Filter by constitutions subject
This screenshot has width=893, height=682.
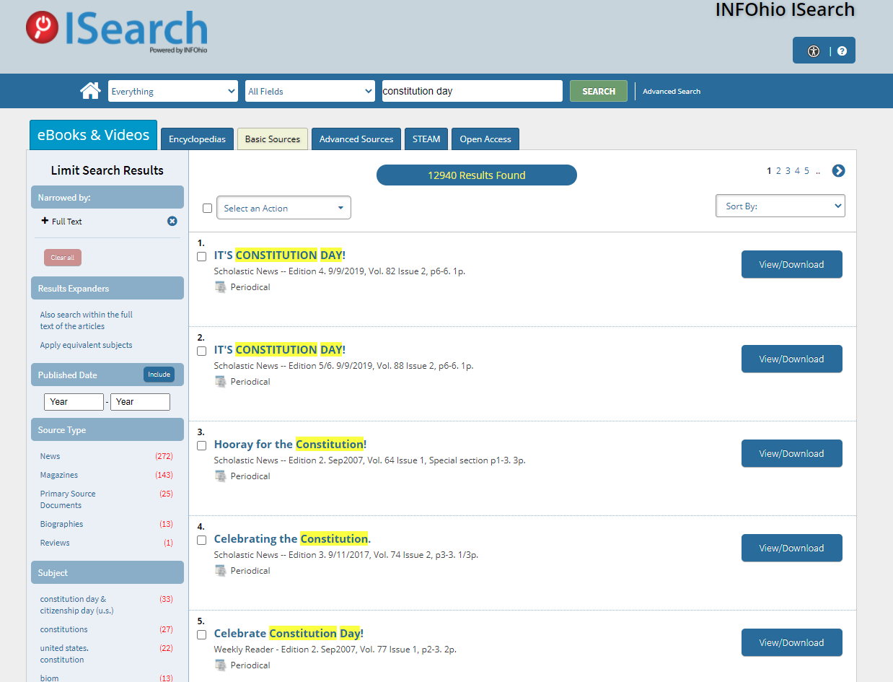64,629
